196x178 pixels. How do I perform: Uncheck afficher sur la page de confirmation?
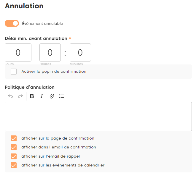click(x=14, y=138)
